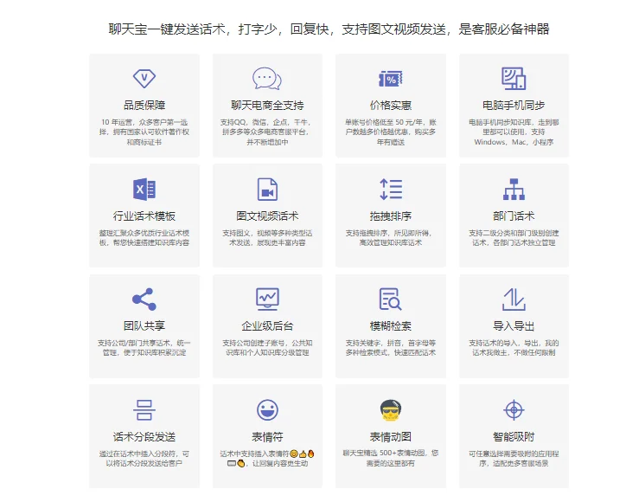Click the 图文视频话术 card title
This screenshot has width=626, height=502.
[267, 216]
